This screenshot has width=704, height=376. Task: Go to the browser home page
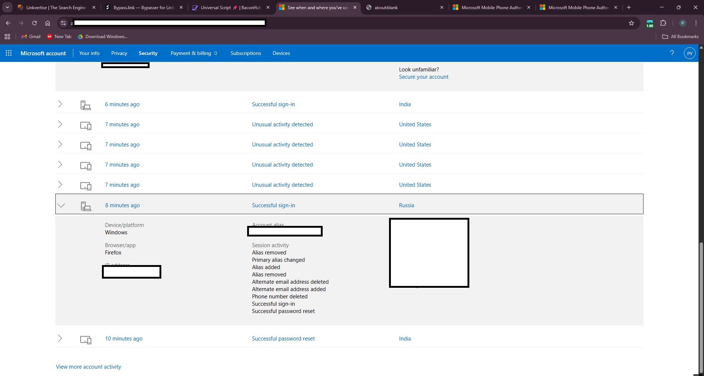point(48,23)
